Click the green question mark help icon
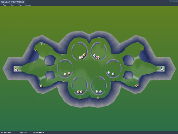The width and height of the screenshot is (178, 134). tap(170, 1)
